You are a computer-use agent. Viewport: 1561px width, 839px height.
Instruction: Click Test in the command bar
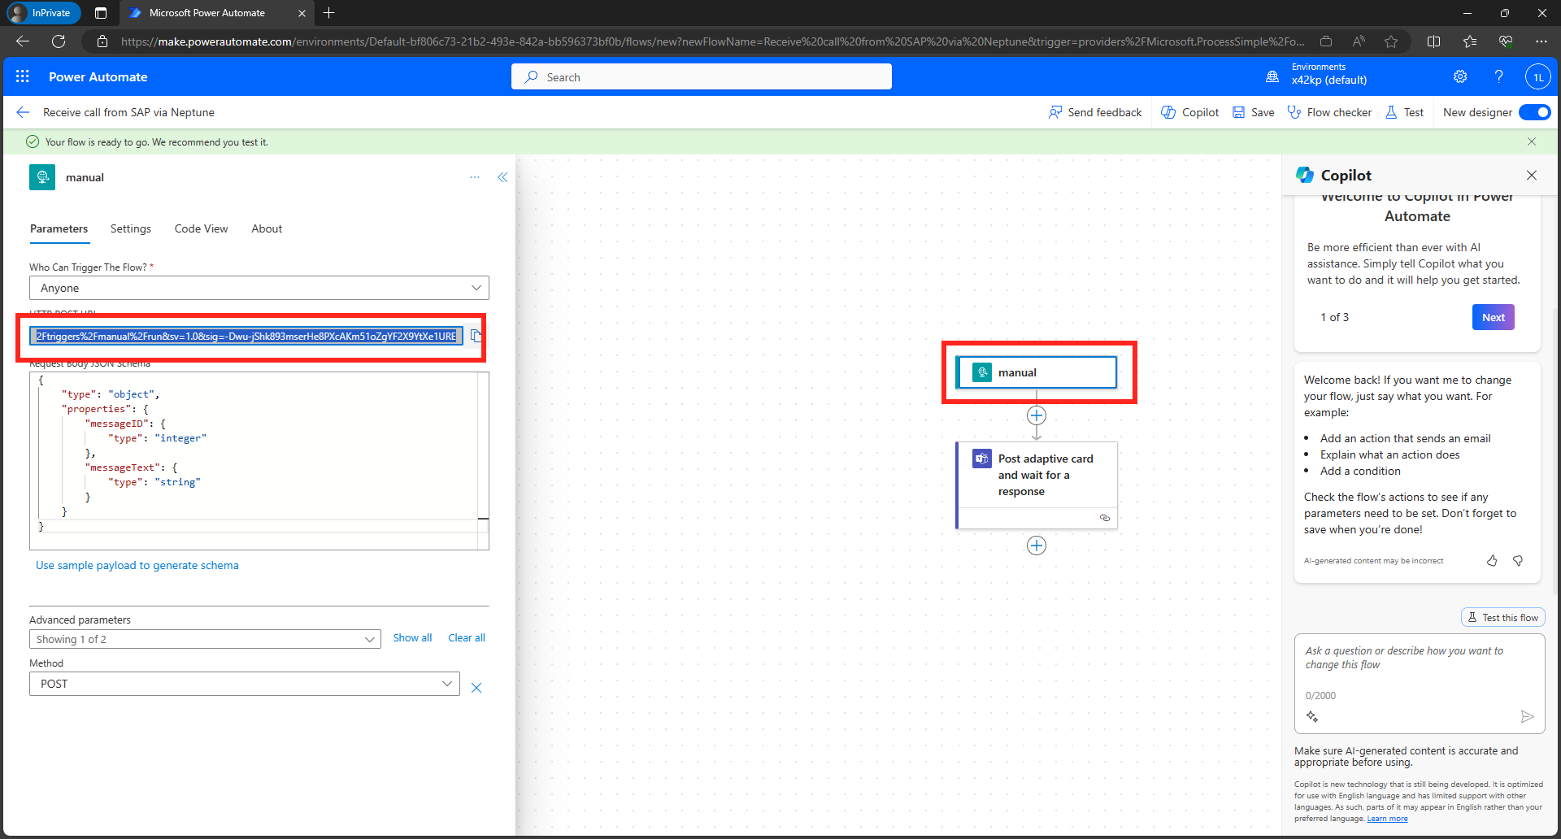(x=1404, y=112)
